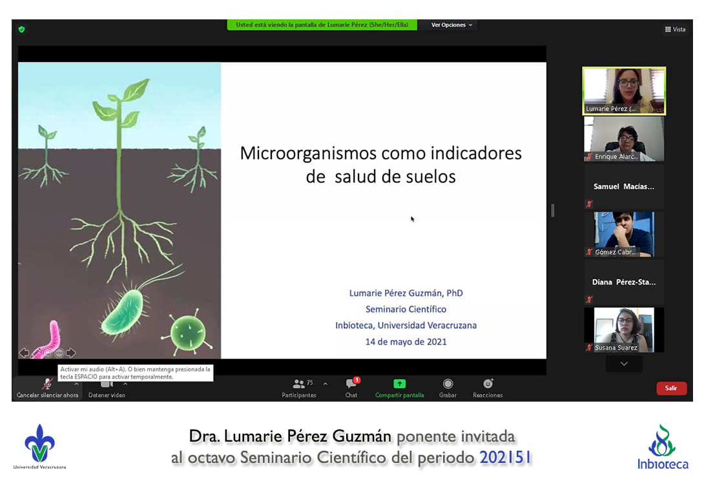The width and height of the screenshot is (704, 490).
Task: Open the Reacciones emoji menu
Action: (488, 384)
